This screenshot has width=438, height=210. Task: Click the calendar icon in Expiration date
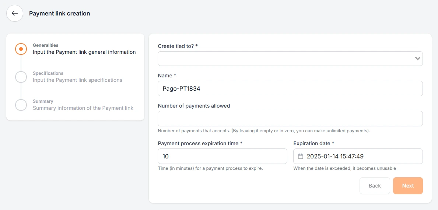pos(301,156)
